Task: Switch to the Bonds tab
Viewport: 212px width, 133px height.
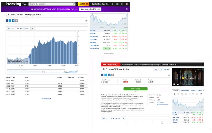Action: click(193, 91)
